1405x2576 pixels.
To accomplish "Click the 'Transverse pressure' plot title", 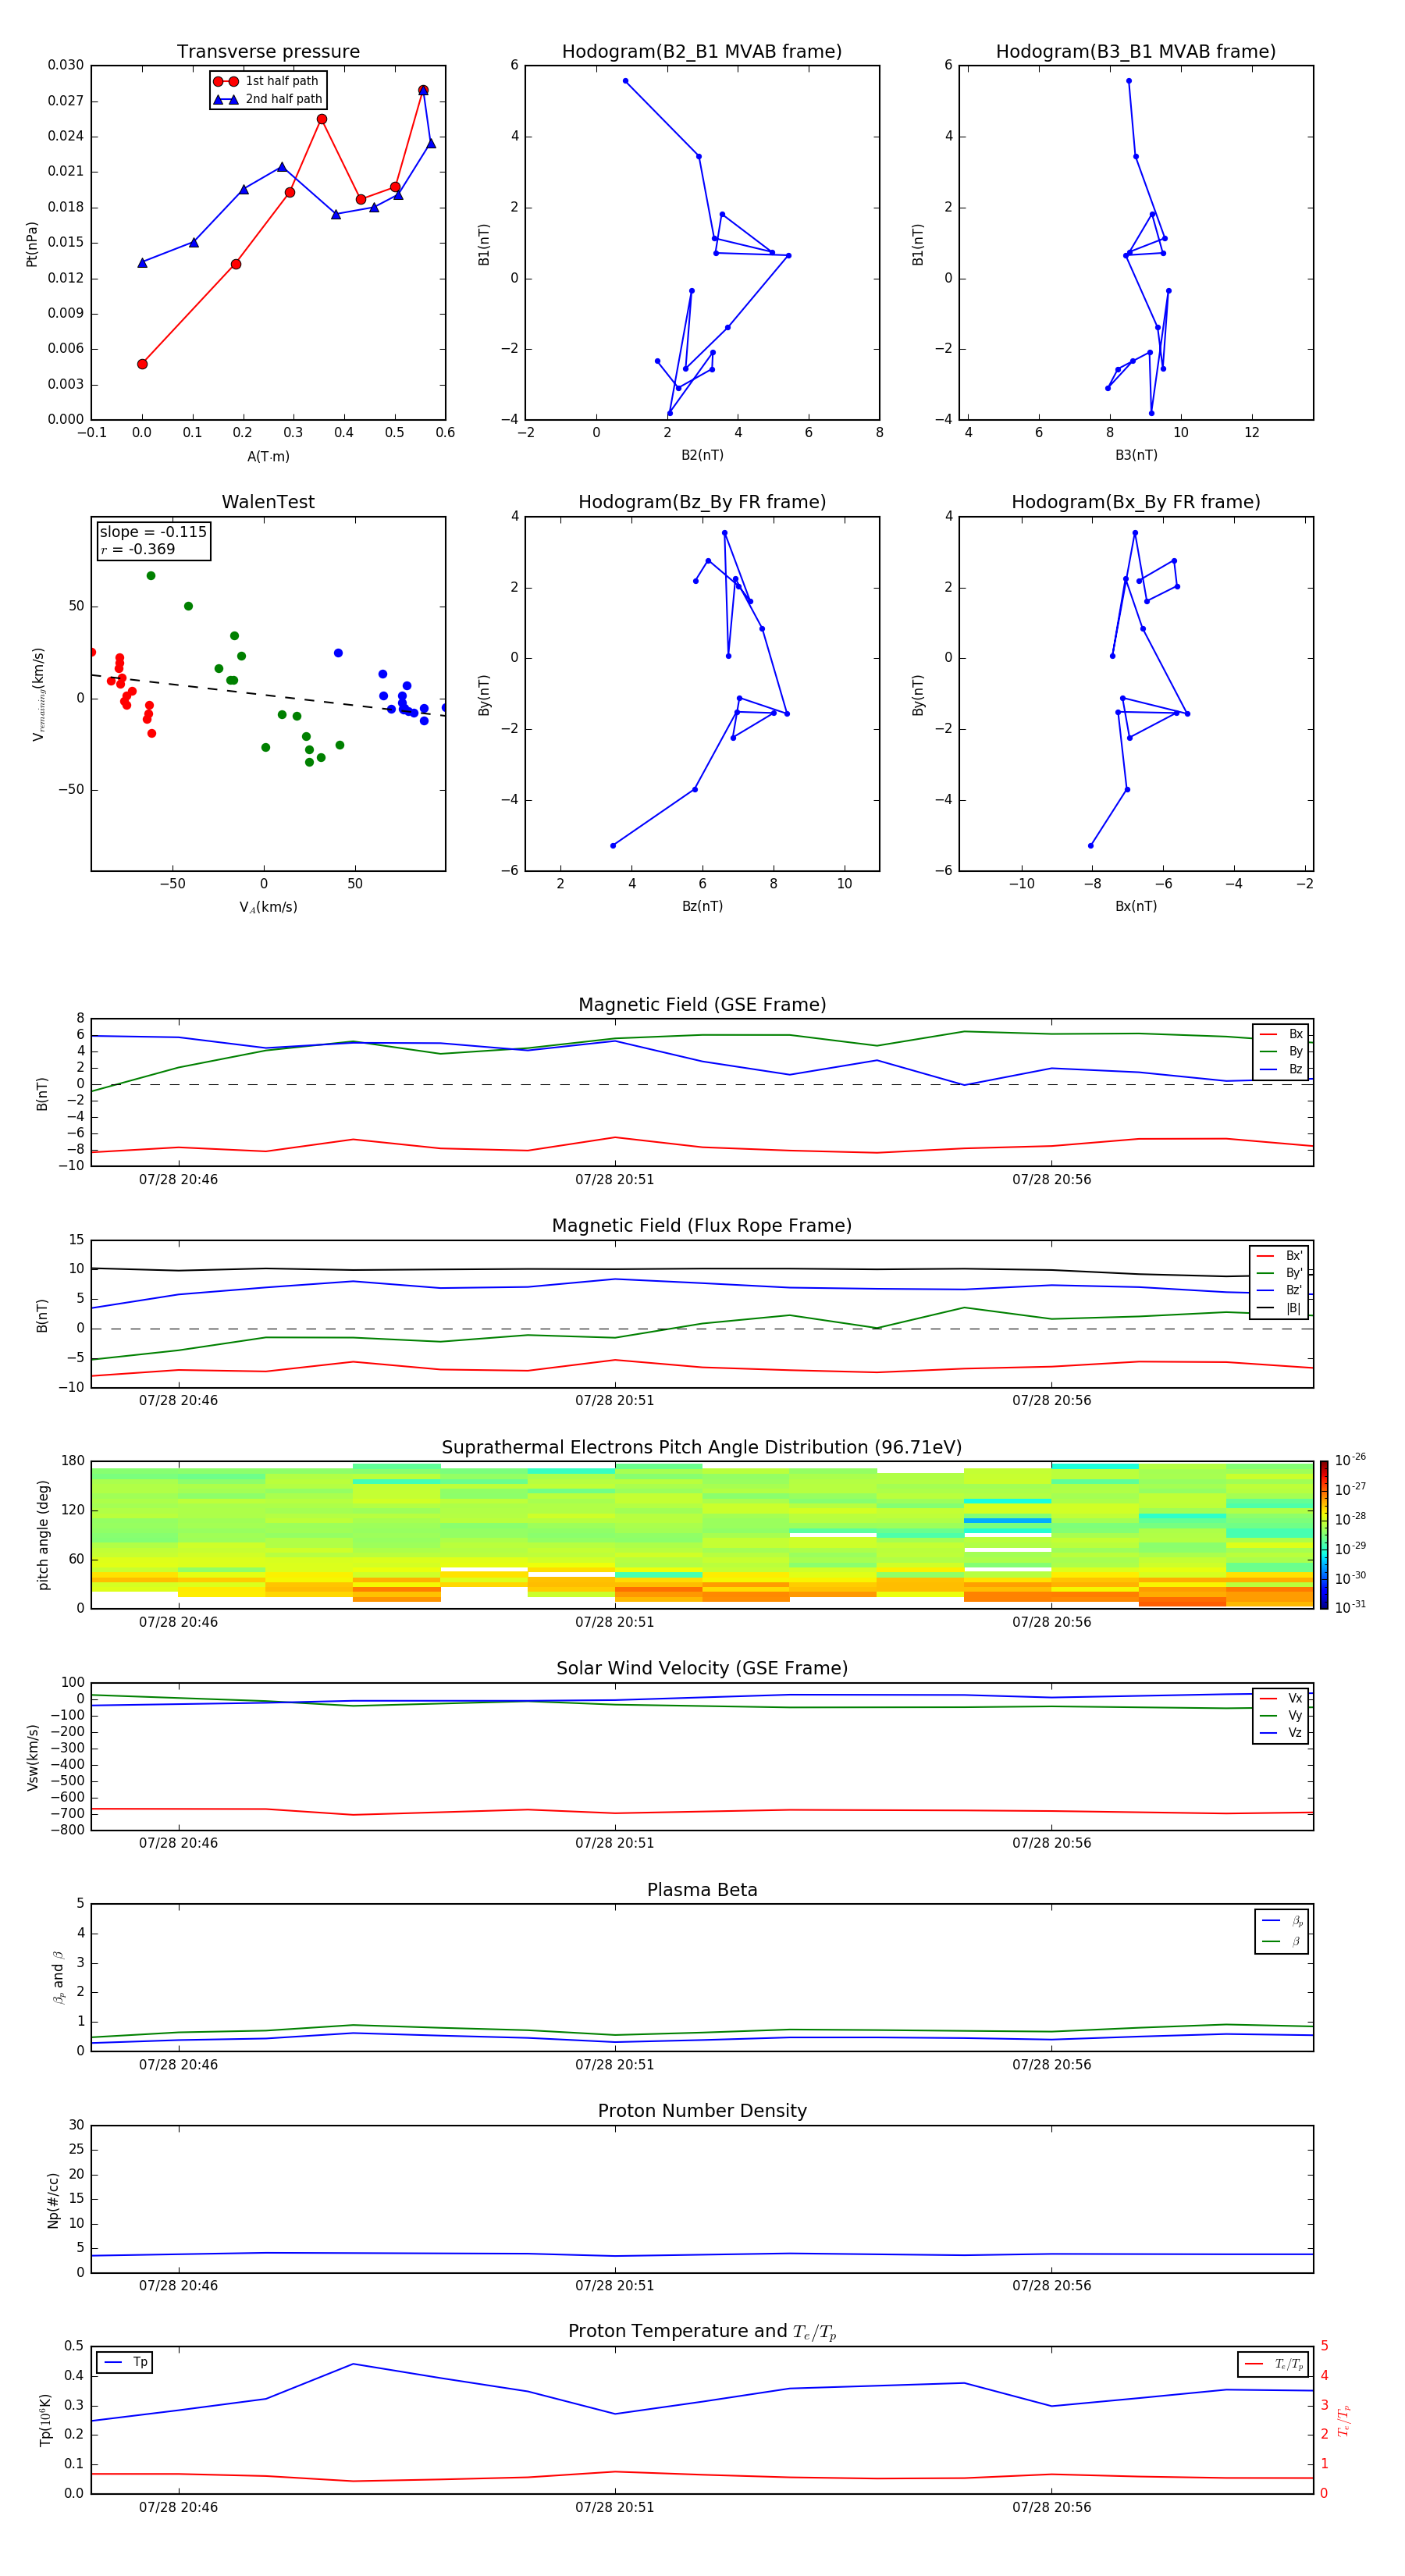I will (268, 52).
